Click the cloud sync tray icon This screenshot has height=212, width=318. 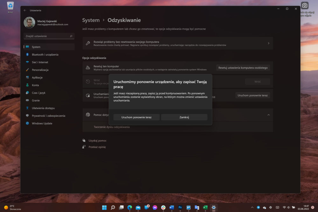coord(265,208)
